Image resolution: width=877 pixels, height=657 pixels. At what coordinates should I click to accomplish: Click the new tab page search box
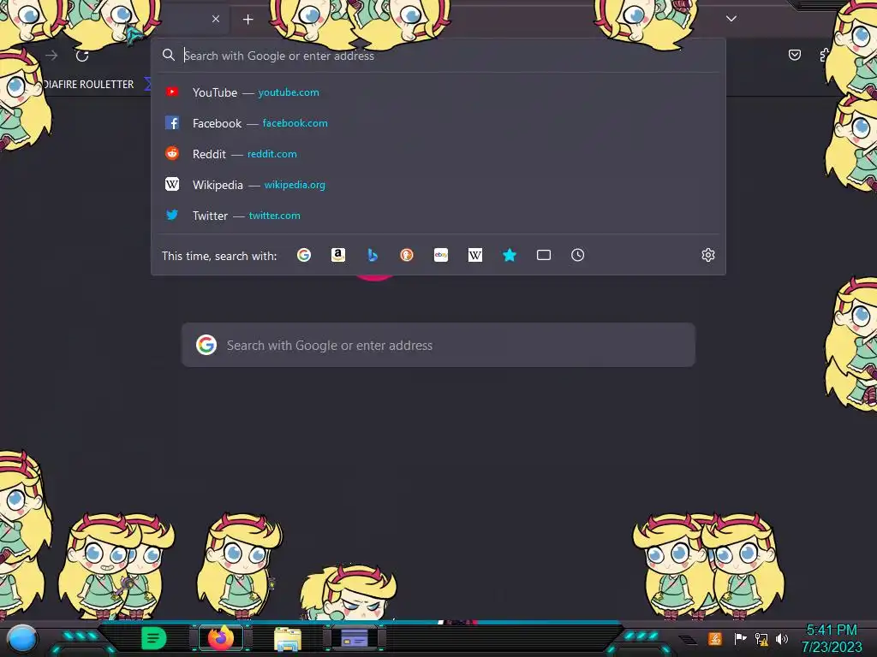[438, 345]
